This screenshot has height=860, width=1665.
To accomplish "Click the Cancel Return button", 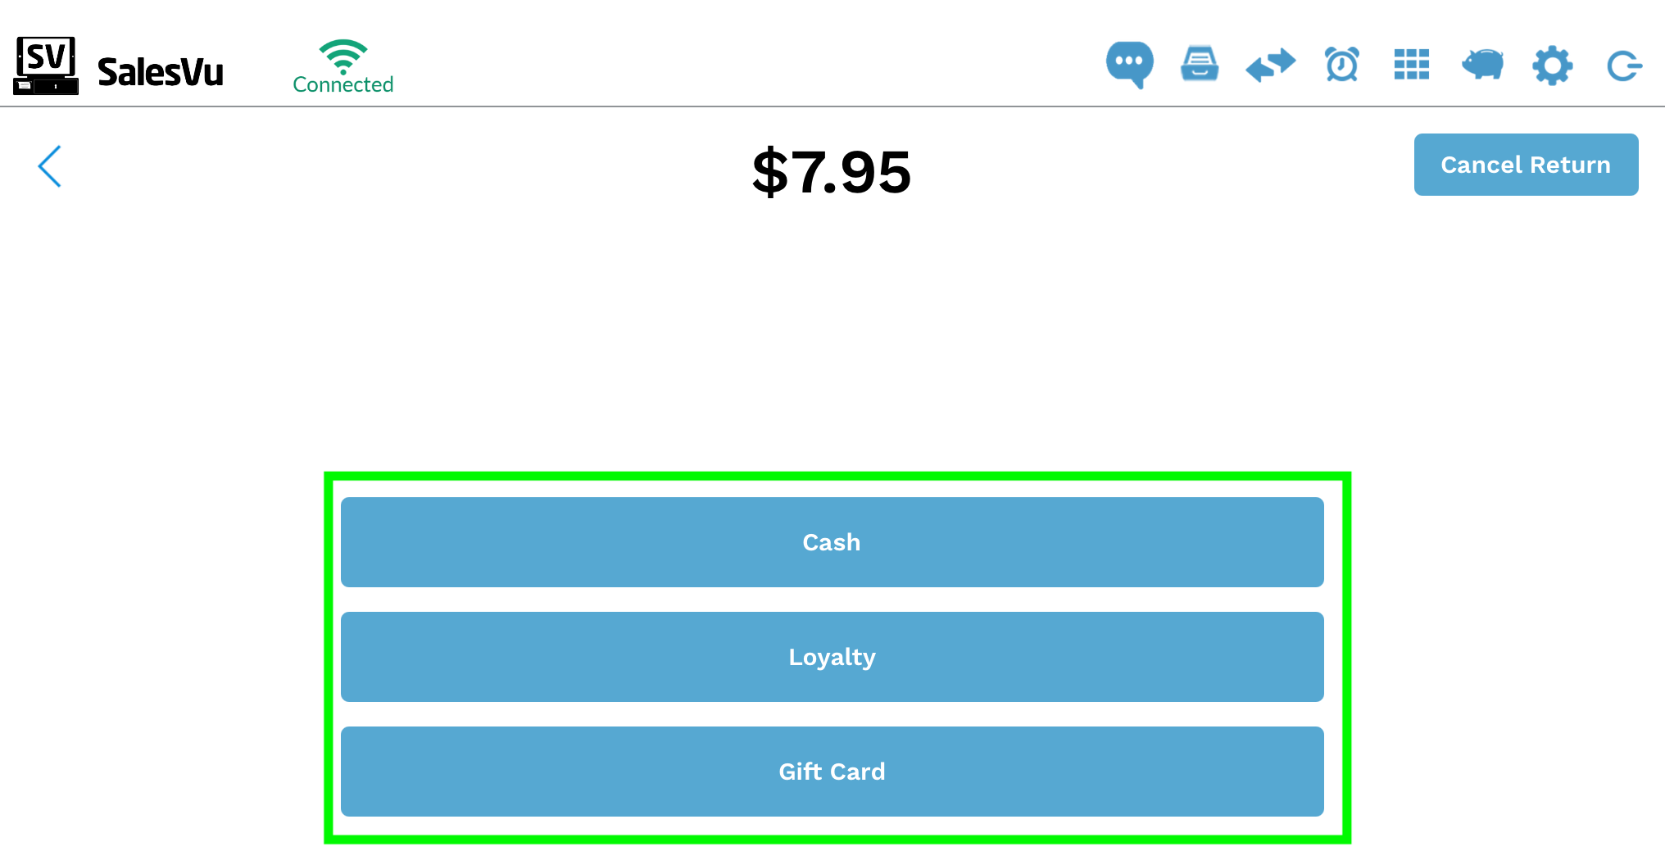I will 1526,165.
